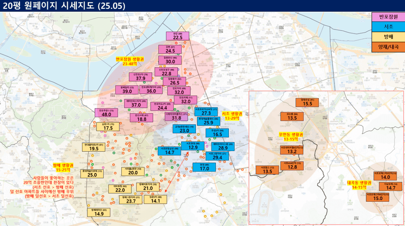Click the 반포센트럴자이 (20) 36.0 box
Viewport: 405px width, 226px height.
coord(151,89)
